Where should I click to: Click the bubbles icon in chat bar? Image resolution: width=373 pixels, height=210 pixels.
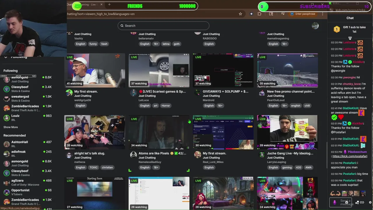[x=357, y=202]
